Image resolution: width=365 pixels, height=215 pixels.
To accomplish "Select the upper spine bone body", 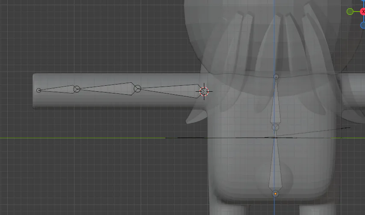I will point(276,102).
